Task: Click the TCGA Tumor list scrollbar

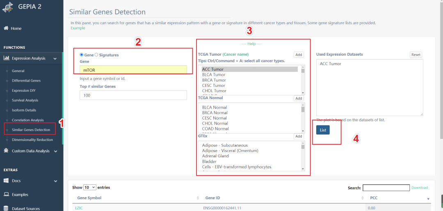Action: pos(303,80)
